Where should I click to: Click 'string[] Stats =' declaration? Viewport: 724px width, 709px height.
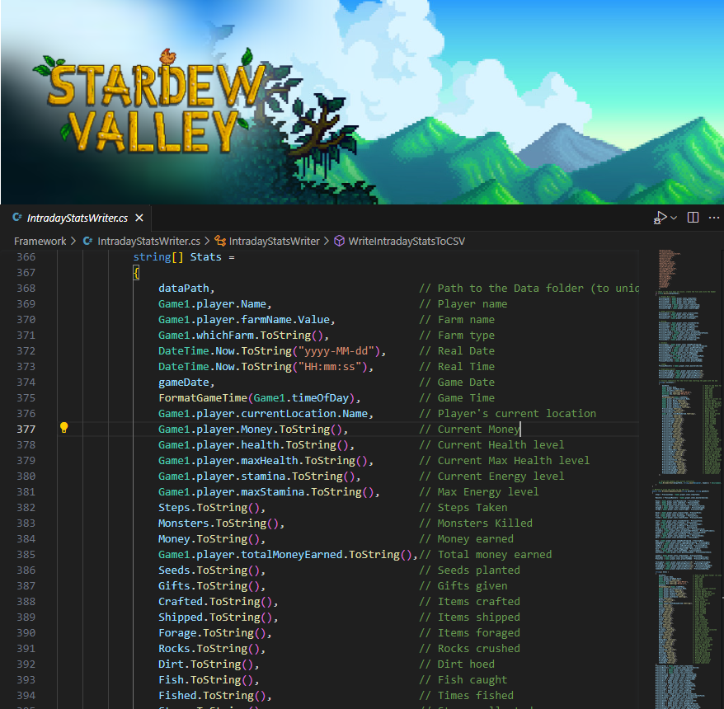coord(184,257)
